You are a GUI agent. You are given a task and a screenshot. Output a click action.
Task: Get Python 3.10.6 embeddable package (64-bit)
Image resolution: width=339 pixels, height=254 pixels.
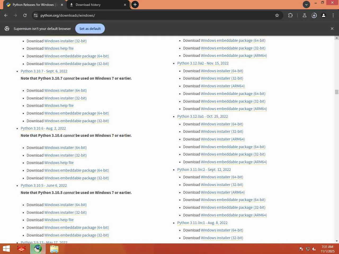[x=77, y=170]
